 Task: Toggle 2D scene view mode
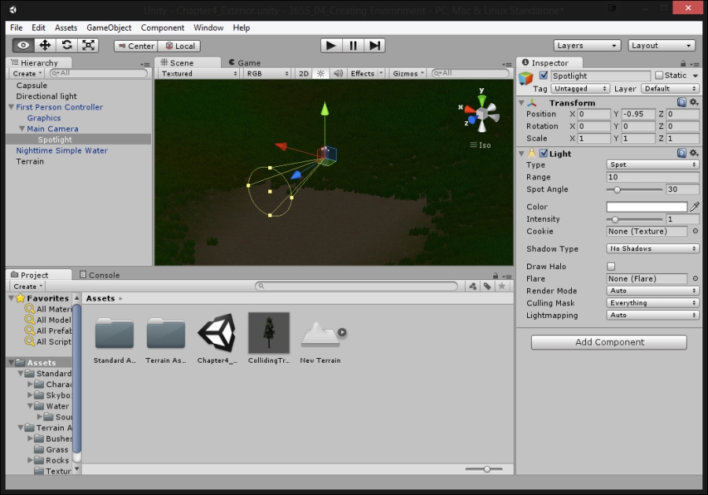coord(304,74)
